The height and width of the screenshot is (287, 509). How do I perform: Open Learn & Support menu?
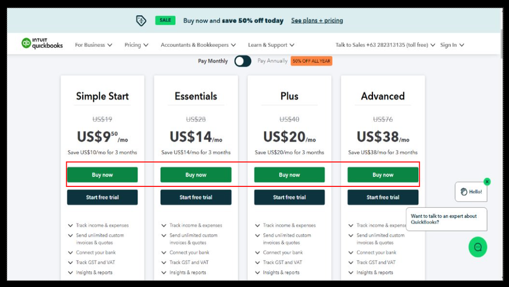click(x=271, y=45)
